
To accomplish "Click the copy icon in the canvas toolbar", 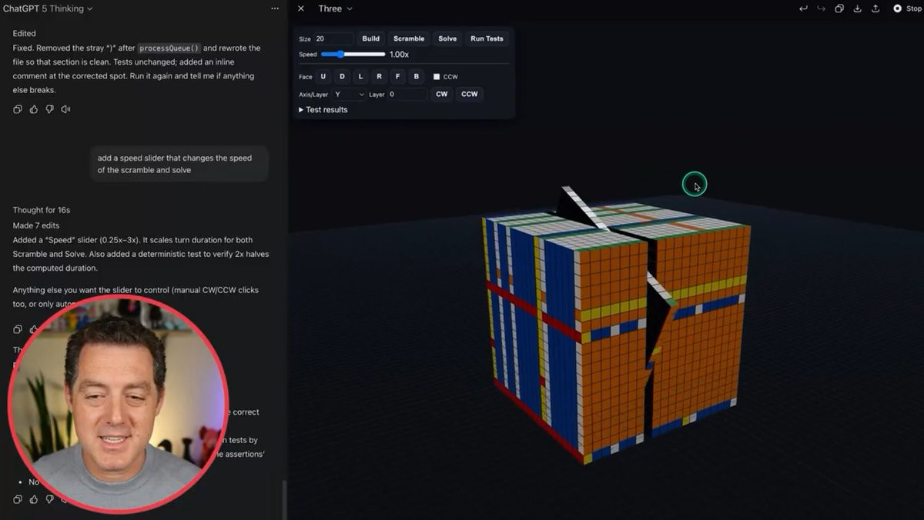I will [839, 8].
